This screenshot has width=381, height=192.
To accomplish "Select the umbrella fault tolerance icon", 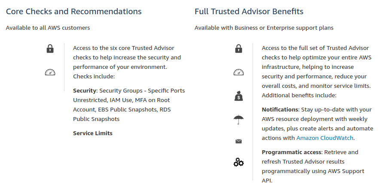I will point(239,119).
